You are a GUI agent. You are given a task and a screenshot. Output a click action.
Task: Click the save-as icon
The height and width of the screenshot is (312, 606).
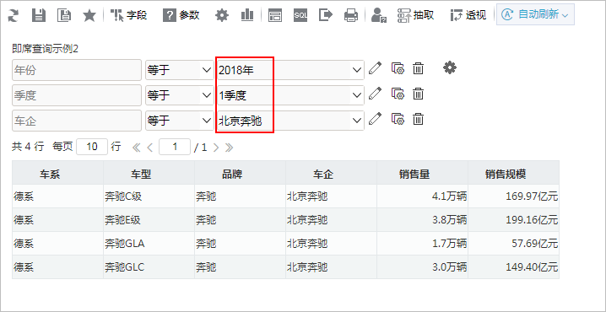64,15
